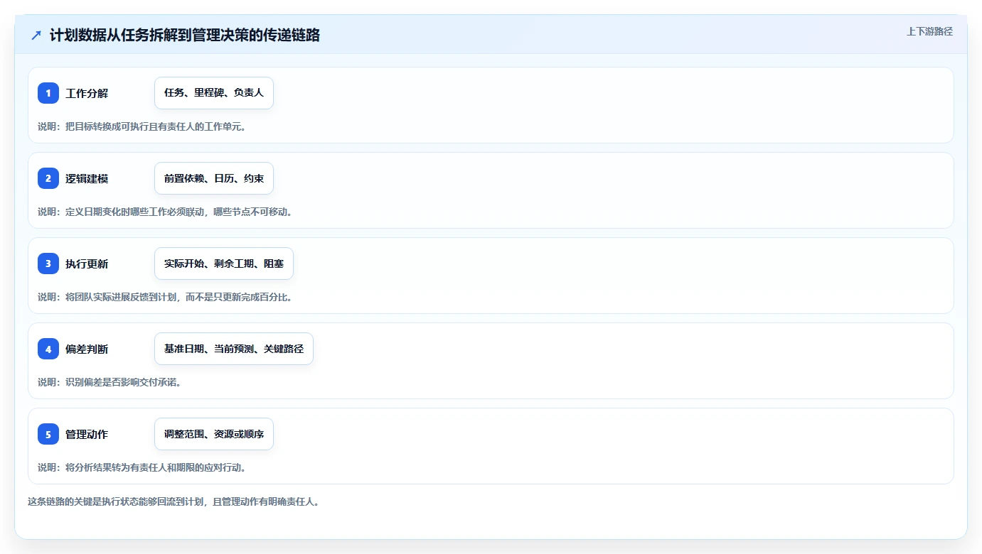Click the 工作分解 step title
This screenshot has width=982, height=554.
(87, 93)
